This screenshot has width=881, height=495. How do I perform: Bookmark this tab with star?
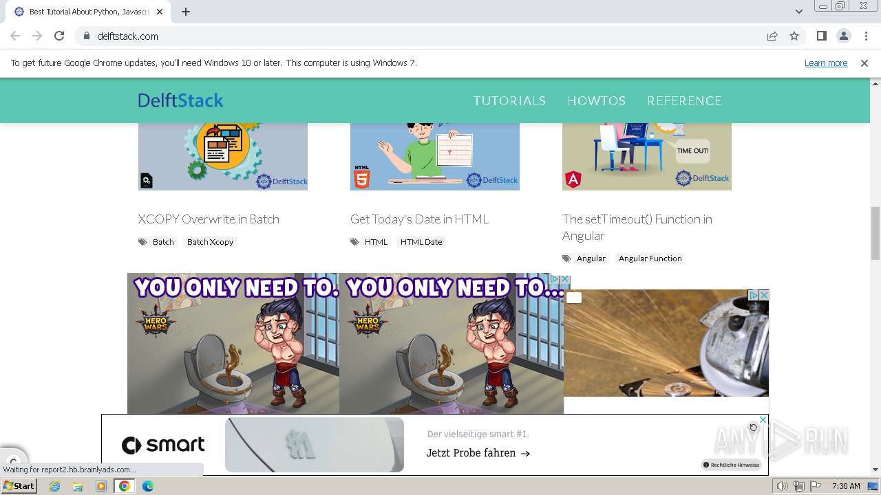point(794,36)
